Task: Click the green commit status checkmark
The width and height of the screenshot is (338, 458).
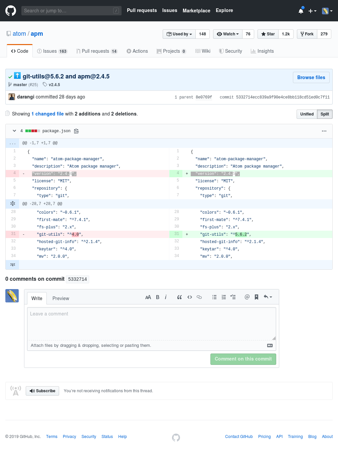Action: 10,77
